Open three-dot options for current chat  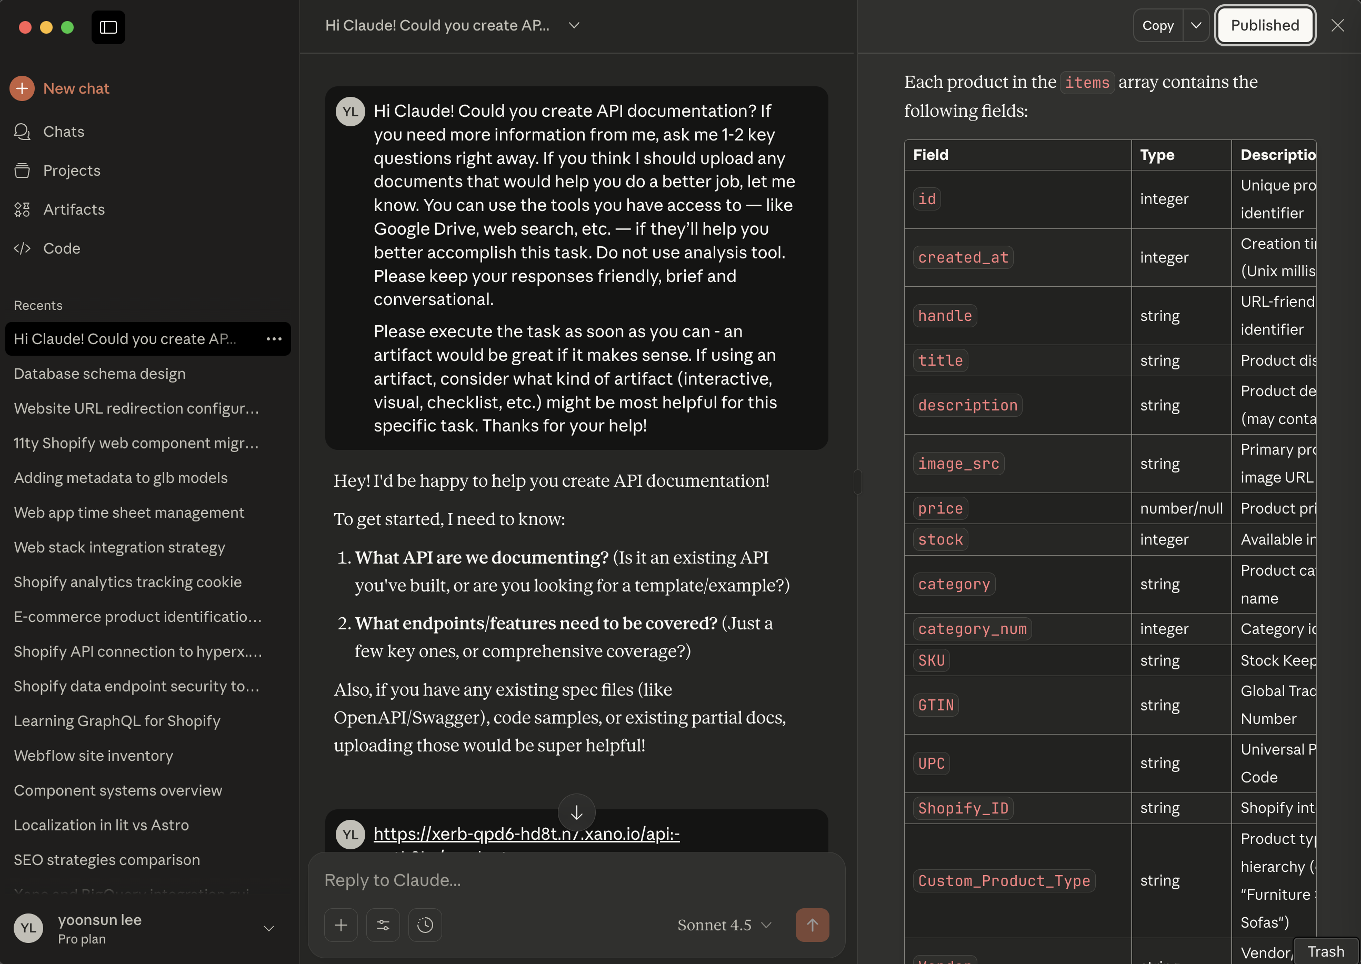point(274,339)
